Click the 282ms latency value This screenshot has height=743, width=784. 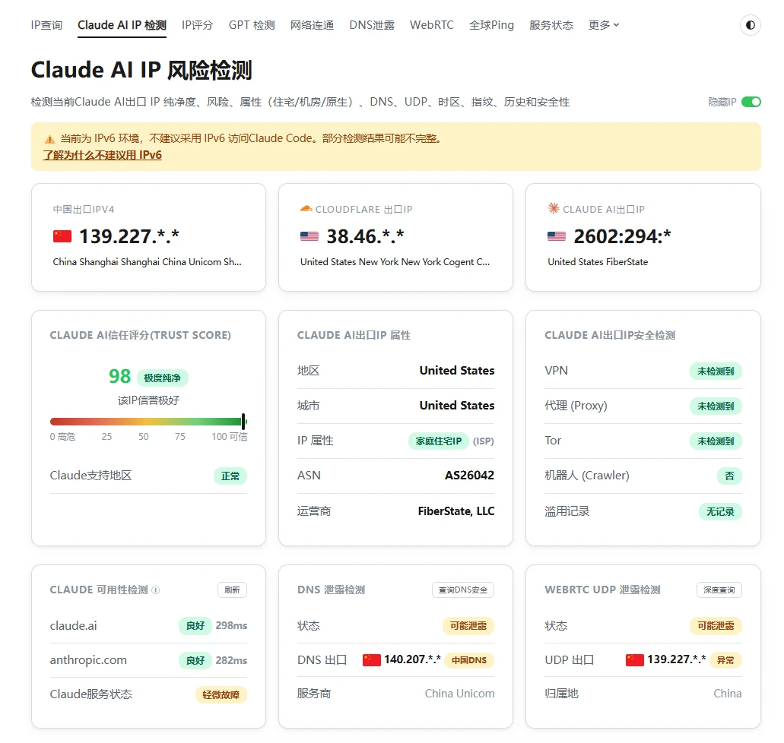tap(231, 660)
